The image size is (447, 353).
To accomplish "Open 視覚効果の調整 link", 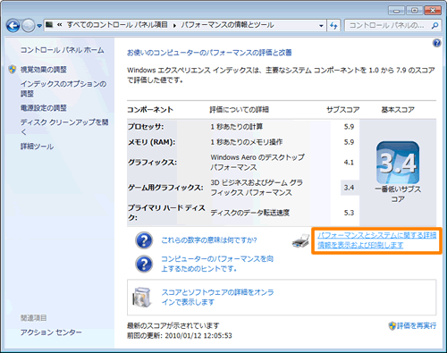I will (44, 70).
